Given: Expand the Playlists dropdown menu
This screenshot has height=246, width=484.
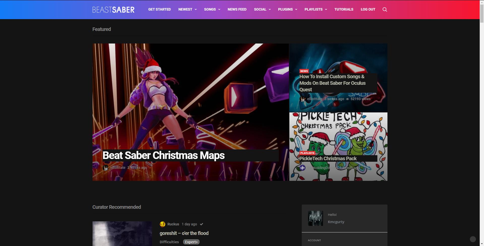Looking at the screenshot, I should point(316,10).
